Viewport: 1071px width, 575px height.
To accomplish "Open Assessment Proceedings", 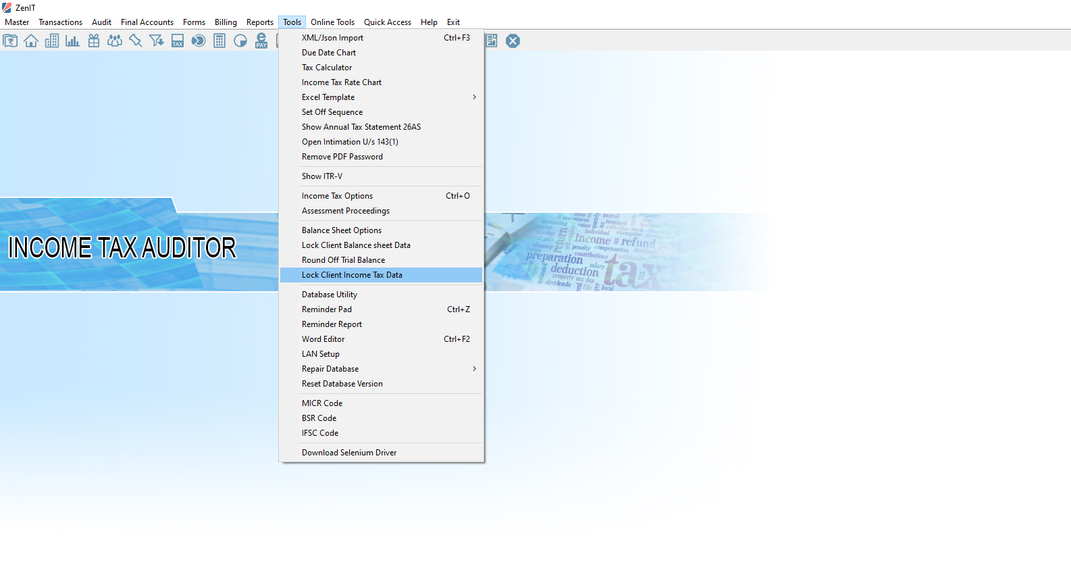I will point(382,211).
